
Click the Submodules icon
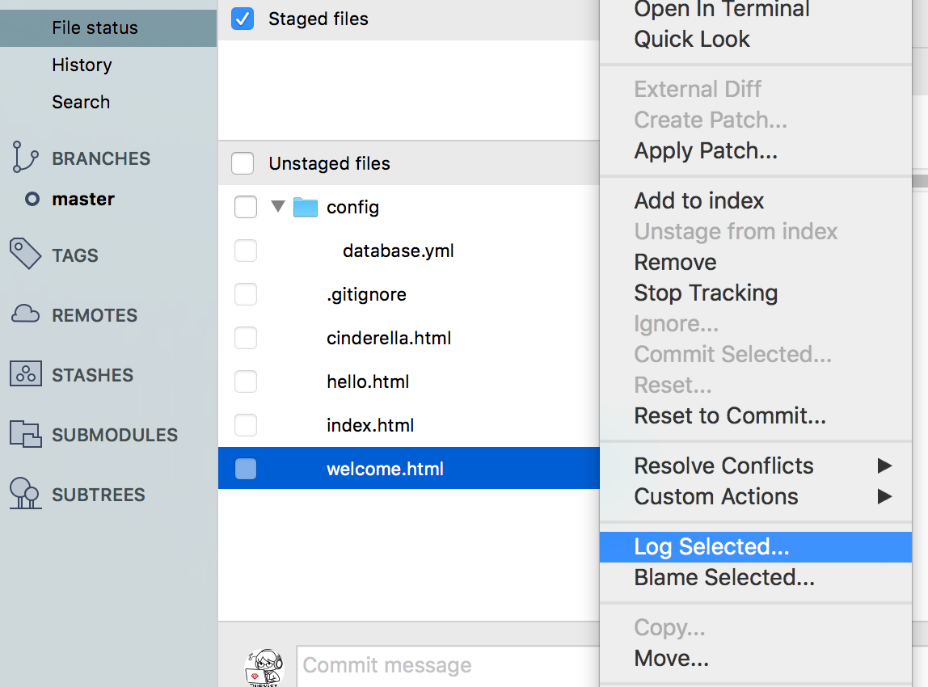click(x=26, y=434)
